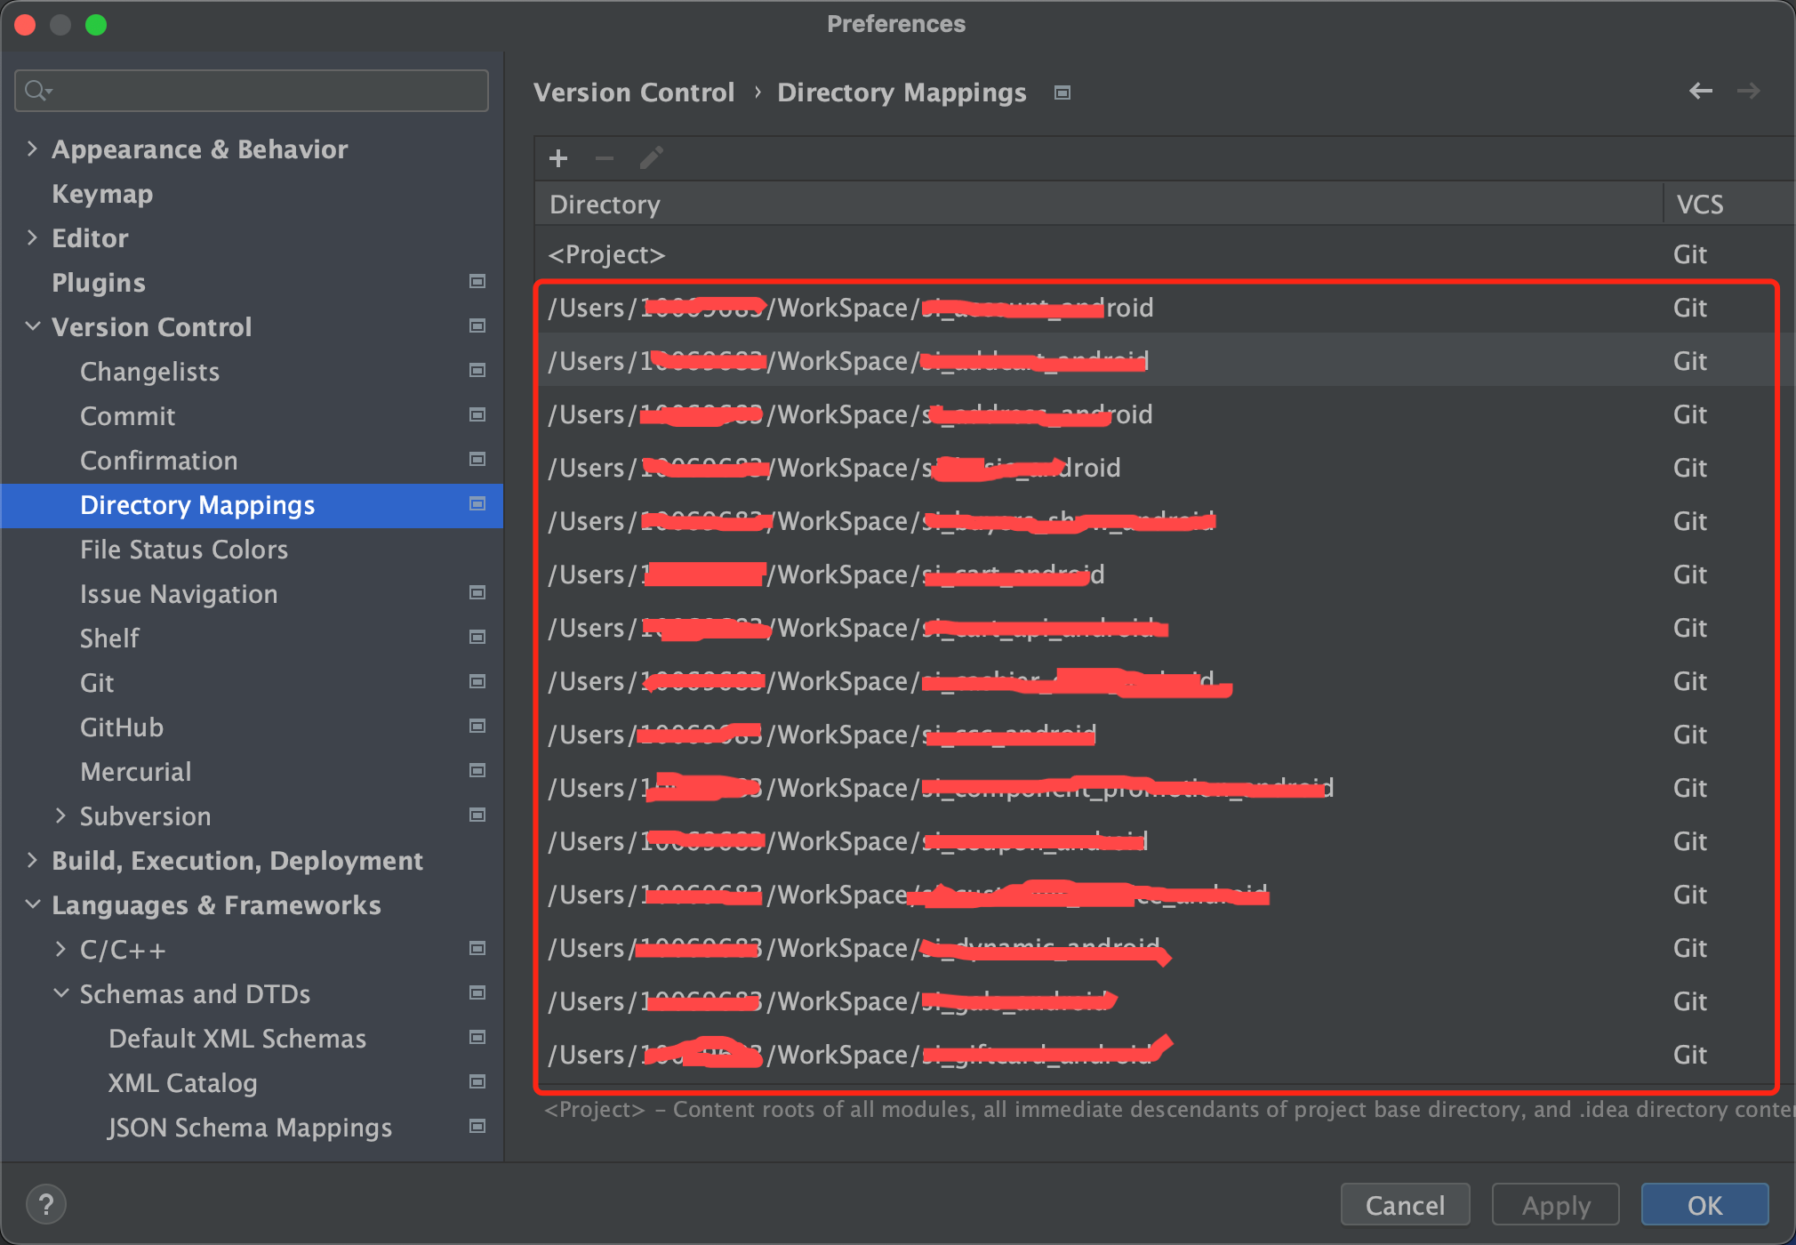Open the Changelists settings page
Viewport: 1796px width, 1245px height.
[149, 372]
